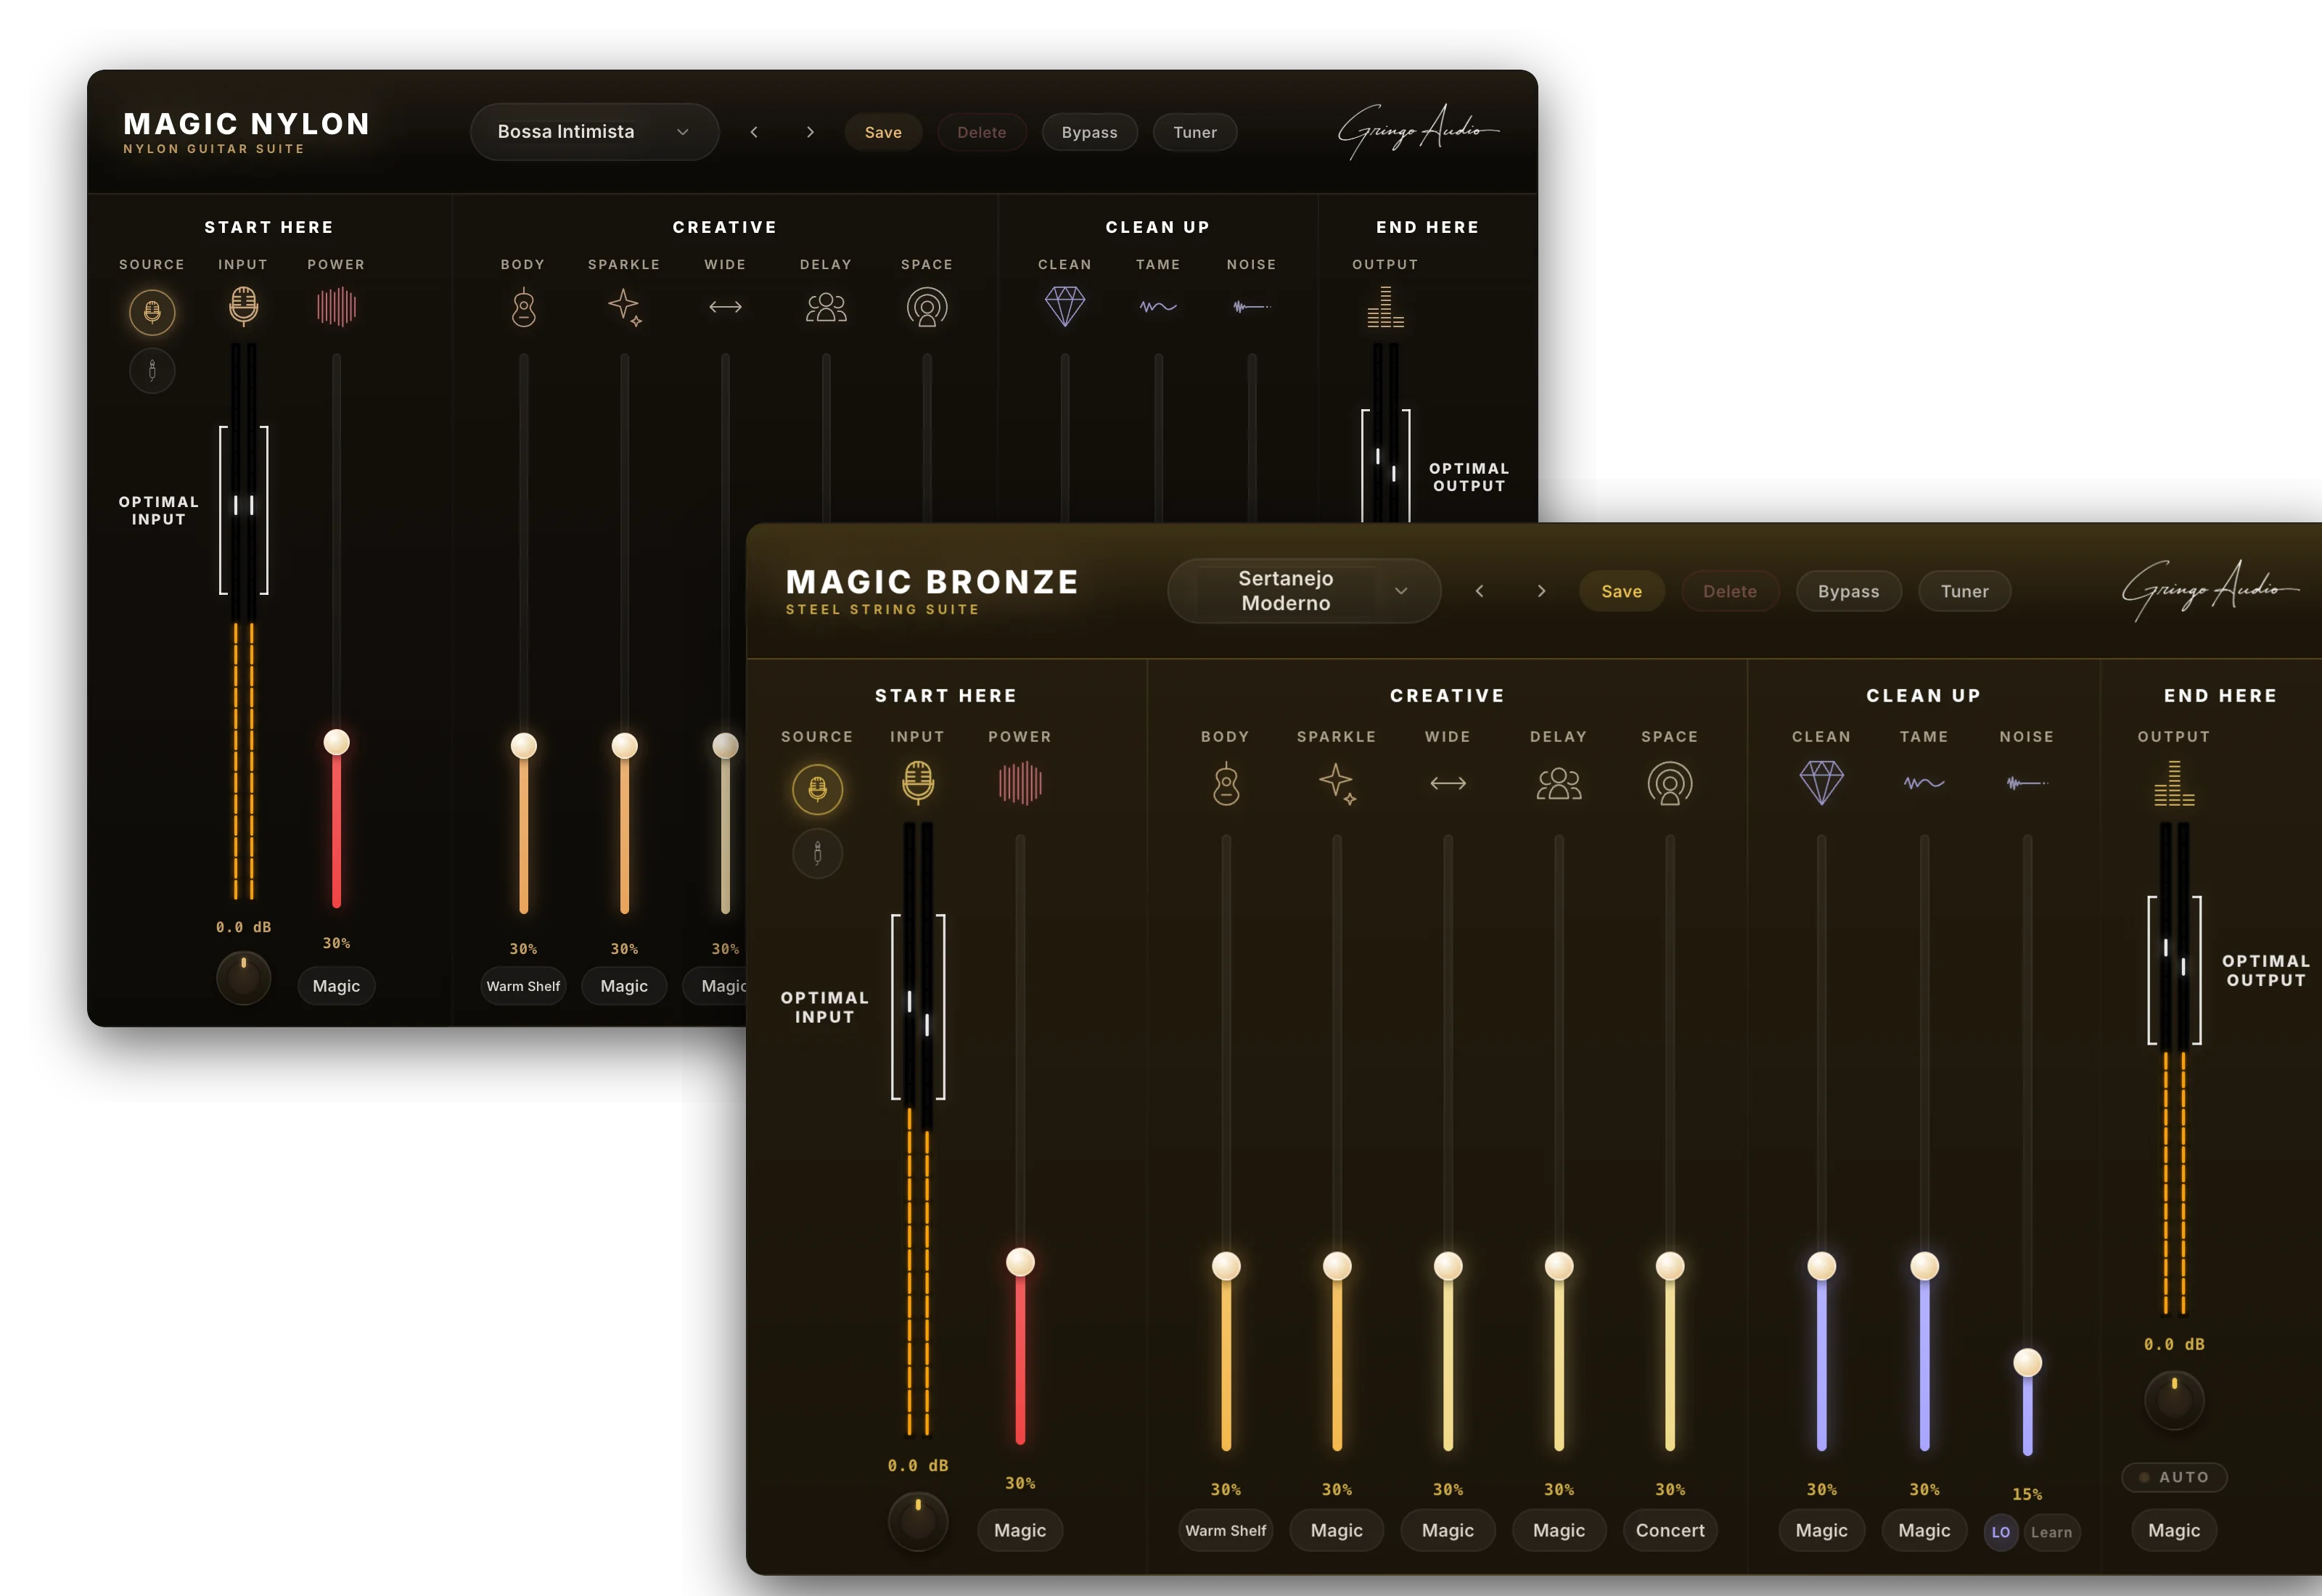Click the Delay people icon in Magic Bronze
The height and width of the screenshot is (1596, 2322).
1559,783
